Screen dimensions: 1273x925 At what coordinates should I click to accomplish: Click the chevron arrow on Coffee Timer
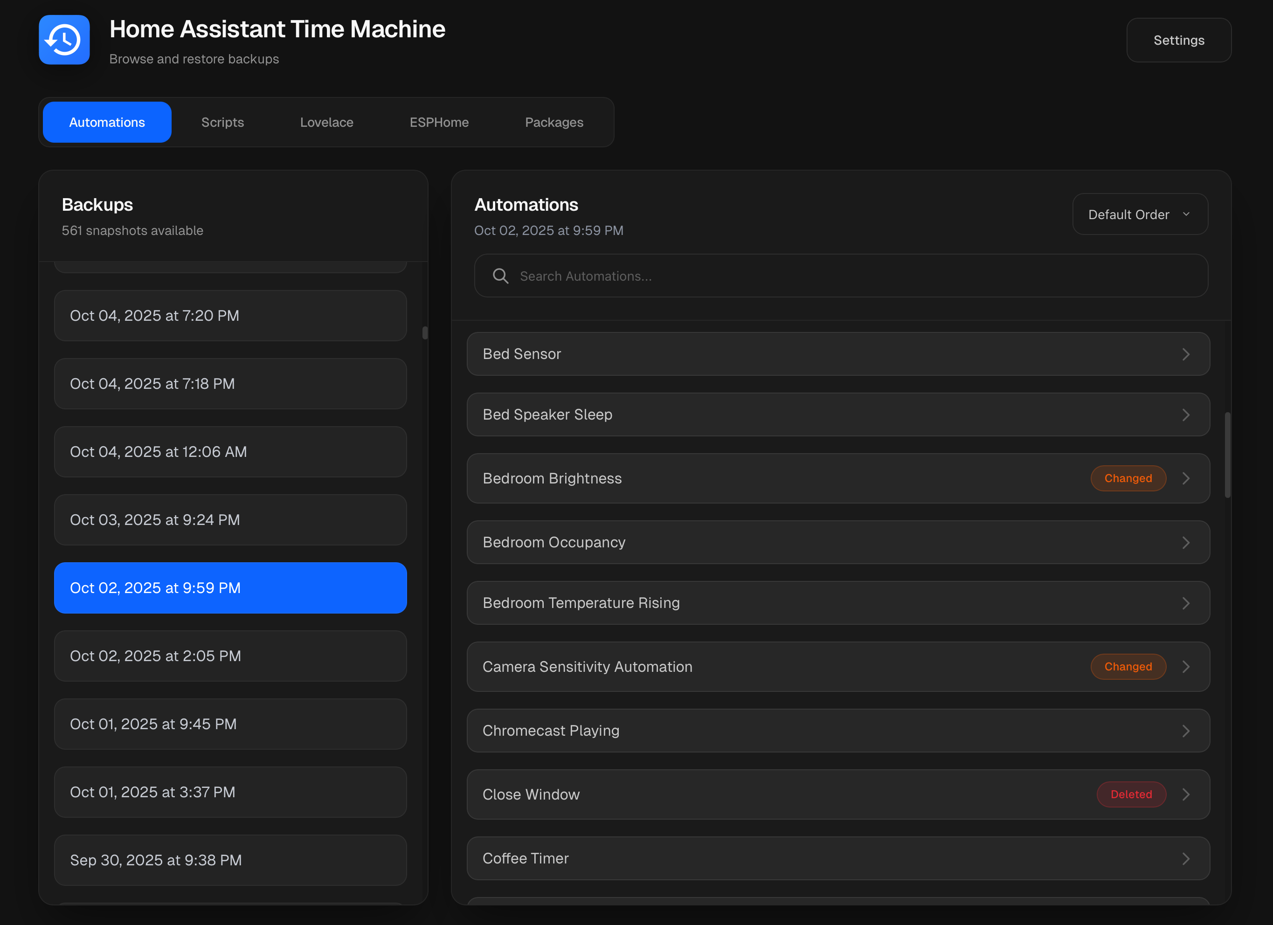pyautogui.click(x=1185, y=859)
